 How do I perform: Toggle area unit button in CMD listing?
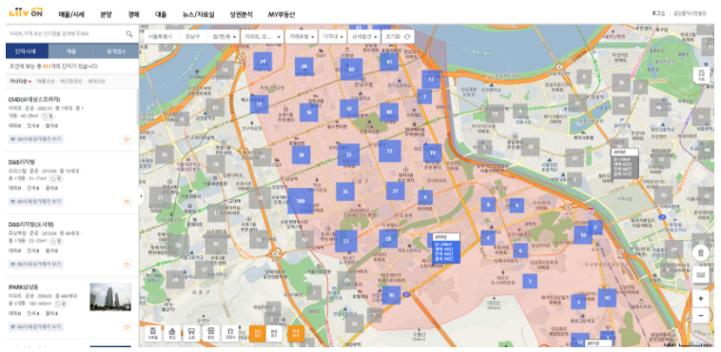click(x=49, y=116)
